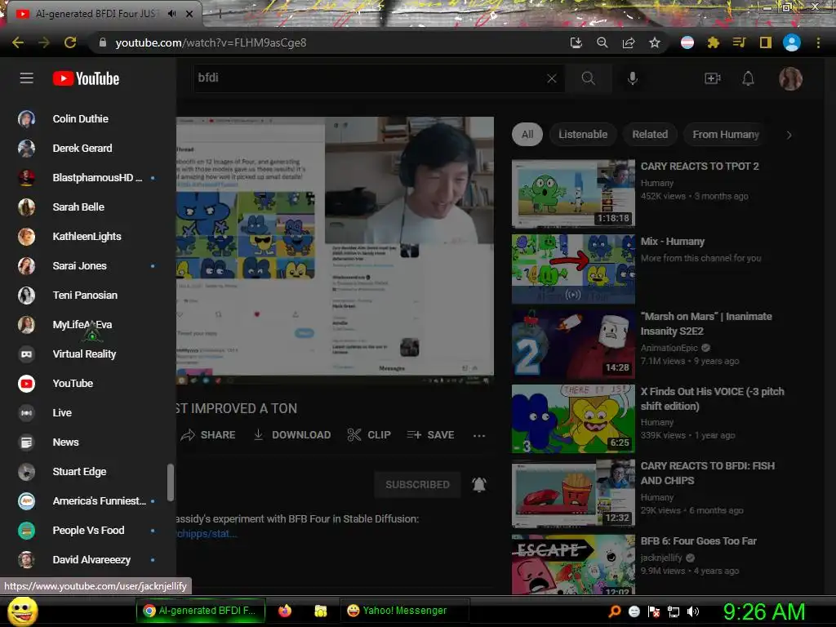Image resolution: width=836 pixels, height=627 pixels.
Task: Open the more actions ellipsis under video
Action: 478,436
